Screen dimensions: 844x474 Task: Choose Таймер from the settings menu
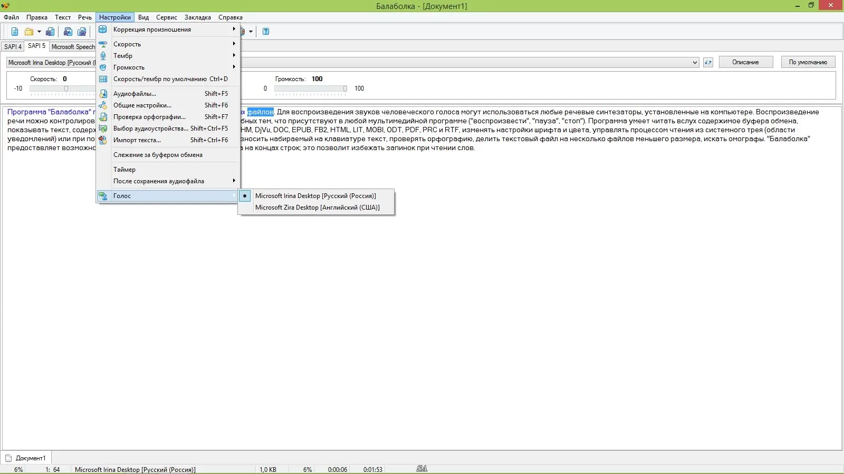pyautogui.click(x=168, y=170)
